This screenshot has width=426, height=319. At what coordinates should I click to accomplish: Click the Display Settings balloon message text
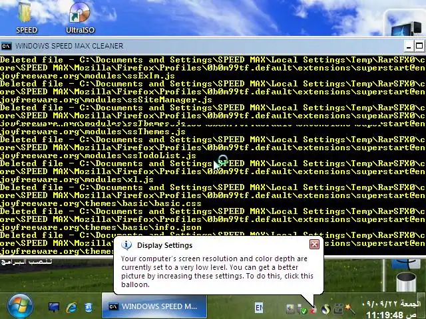(x=218, y=272)
